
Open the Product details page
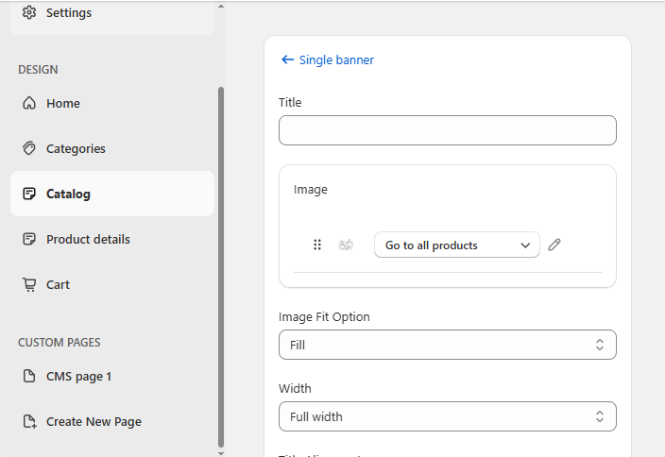point(112,239)
